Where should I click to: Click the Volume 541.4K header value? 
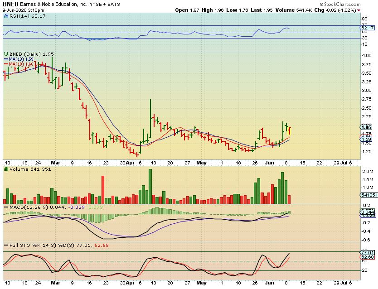[294, 10]
